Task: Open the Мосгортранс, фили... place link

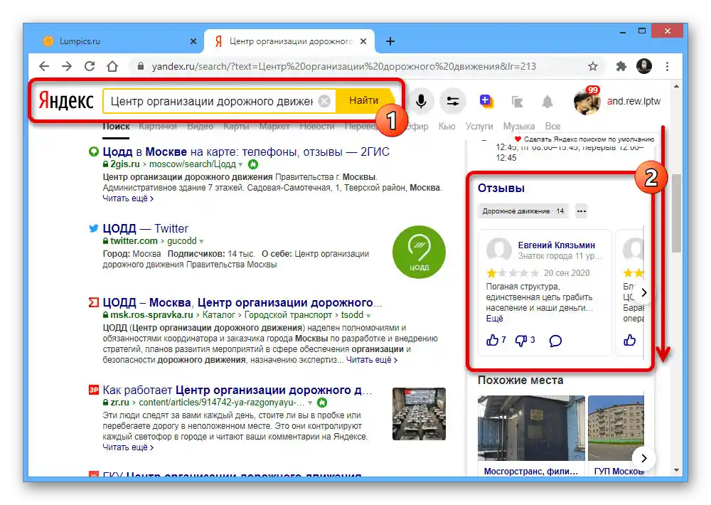Action: 531,472
